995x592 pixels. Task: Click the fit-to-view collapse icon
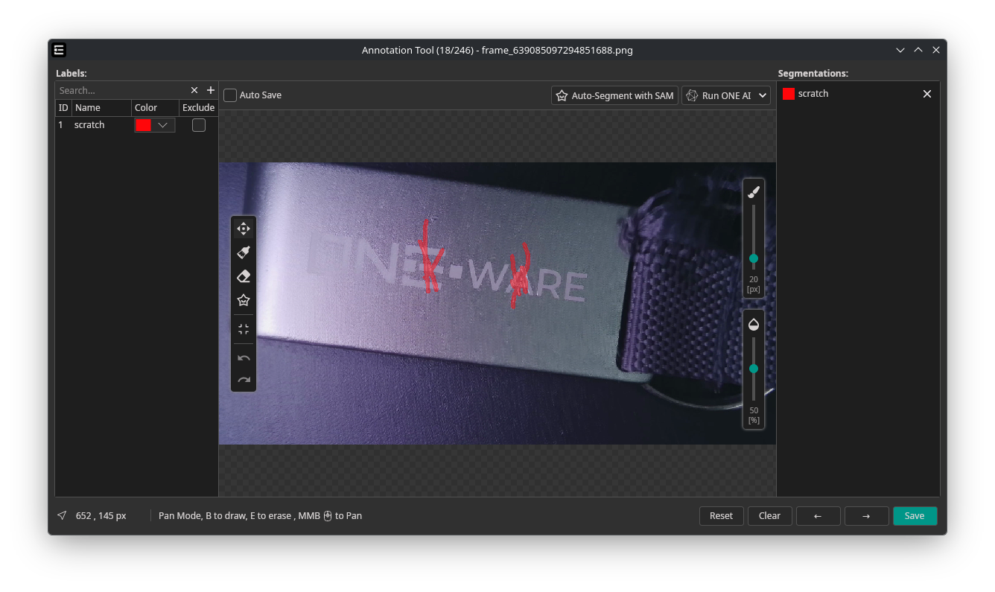pos(244,329)
